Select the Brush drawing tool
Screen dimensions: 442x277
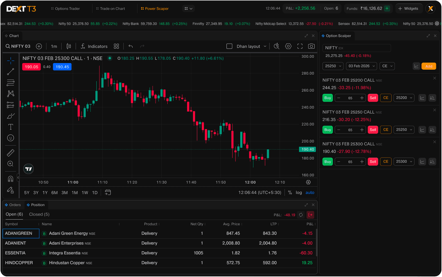coord(11,116)
